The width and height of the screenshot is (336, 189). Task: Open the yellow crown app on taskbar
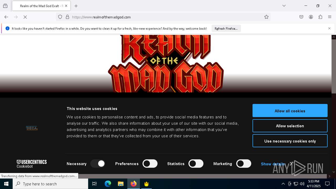pyautogui.click(x=146, y=184)
